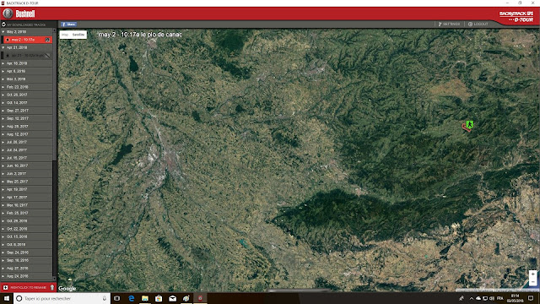
Task: Switch the map to Map view
Action: click(65, 35)
